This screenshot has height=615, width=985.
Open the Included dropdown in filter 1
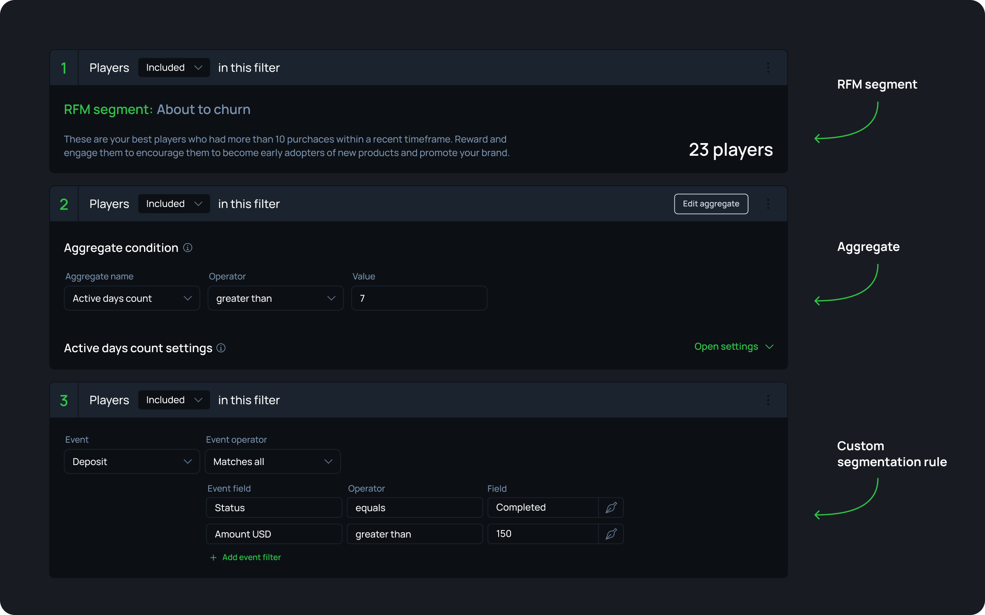[x=174, y=68]
